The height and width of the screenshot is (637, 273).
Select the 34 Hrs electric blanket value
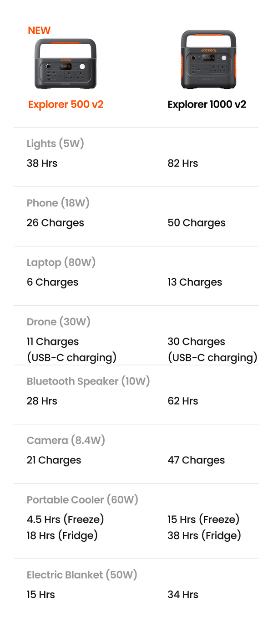(182, 595)
